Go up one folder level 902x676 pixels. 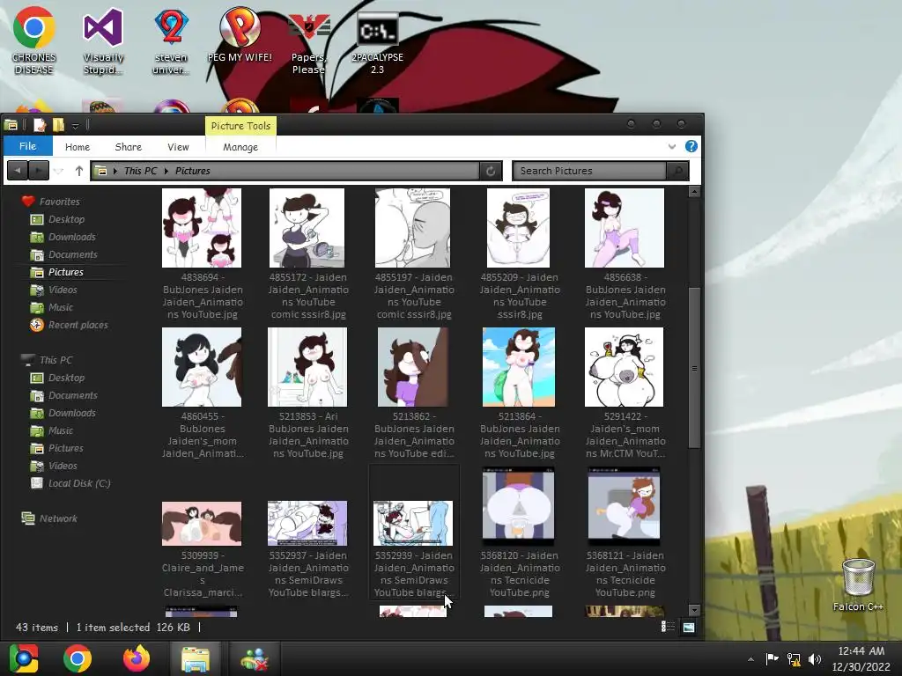[x=78, y=171]
